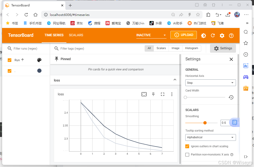The image size is (254, 167).
Task: Select the Image filter tab
Action: tap(176, 48)
